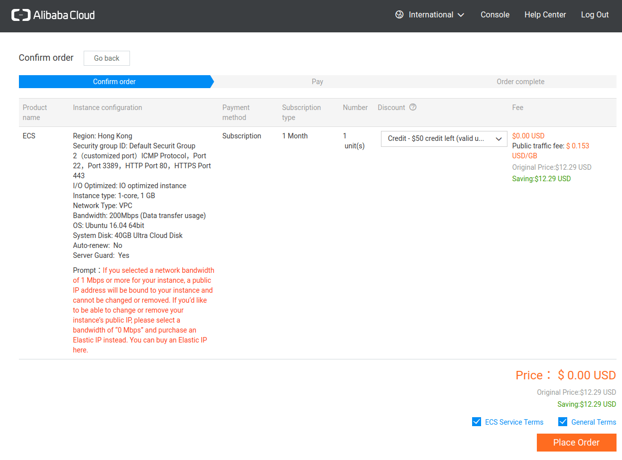
Task: Click the Product name column header
Action: coord(35,113)
